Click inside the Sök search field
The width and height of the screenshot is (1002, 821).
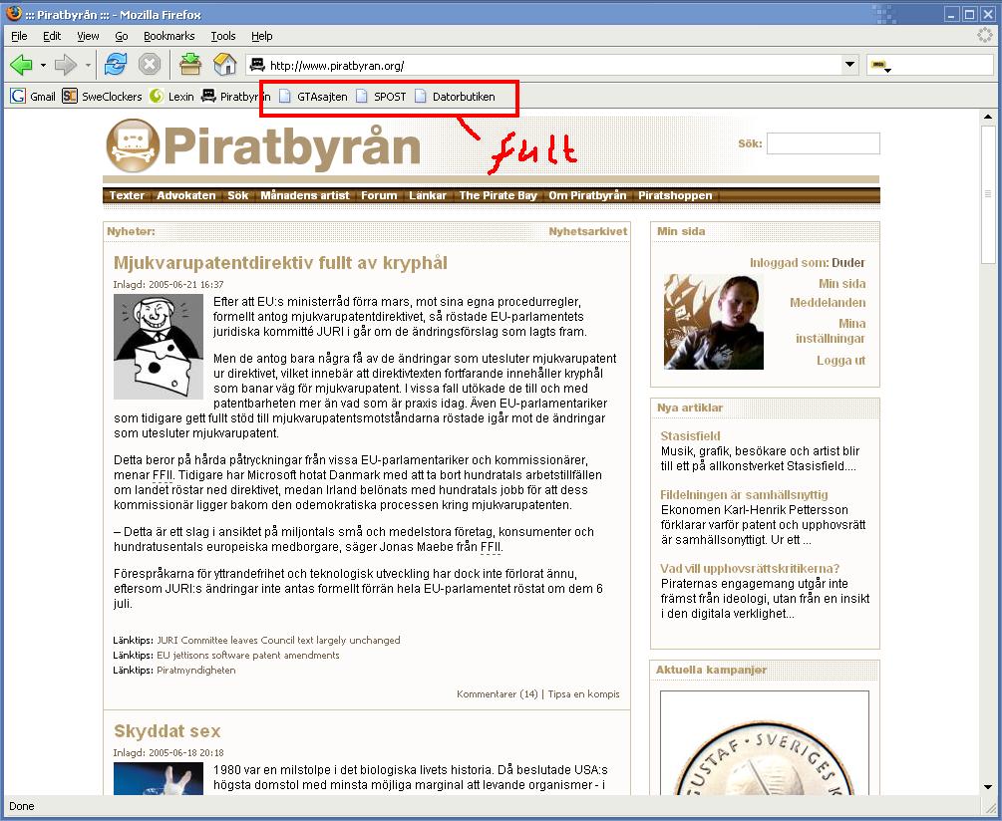pyautogui.click(x=824, y=143)
